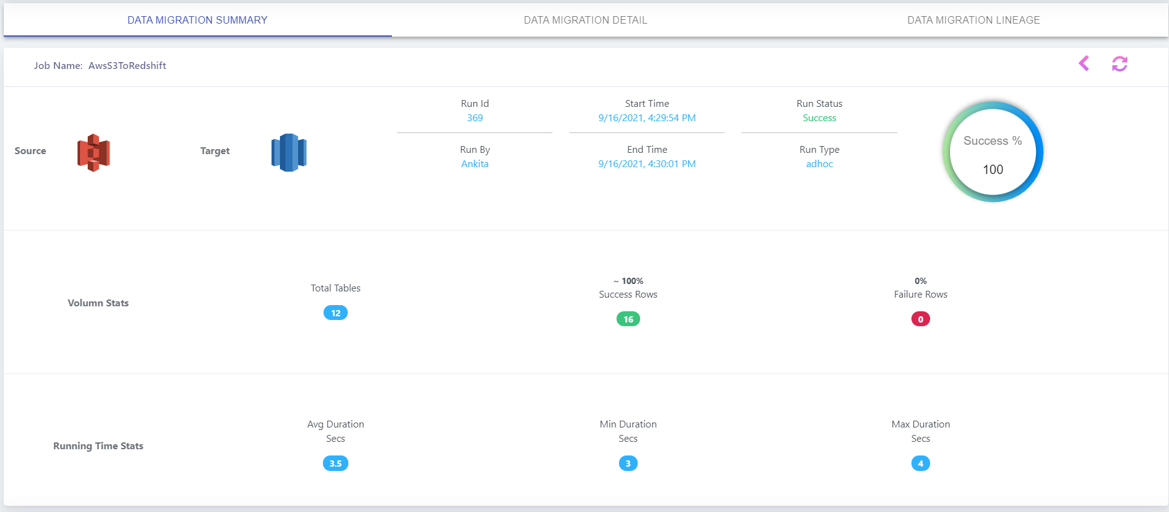Click the green Success Rows badge 16
Screen dimensions: 1169x512
point(628,319)
